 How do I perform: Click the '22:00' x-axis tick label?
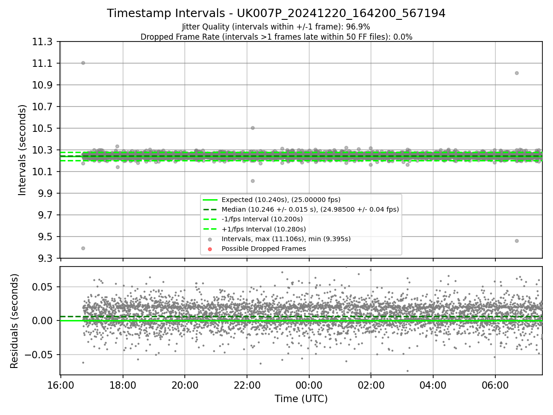coord(247,385)
